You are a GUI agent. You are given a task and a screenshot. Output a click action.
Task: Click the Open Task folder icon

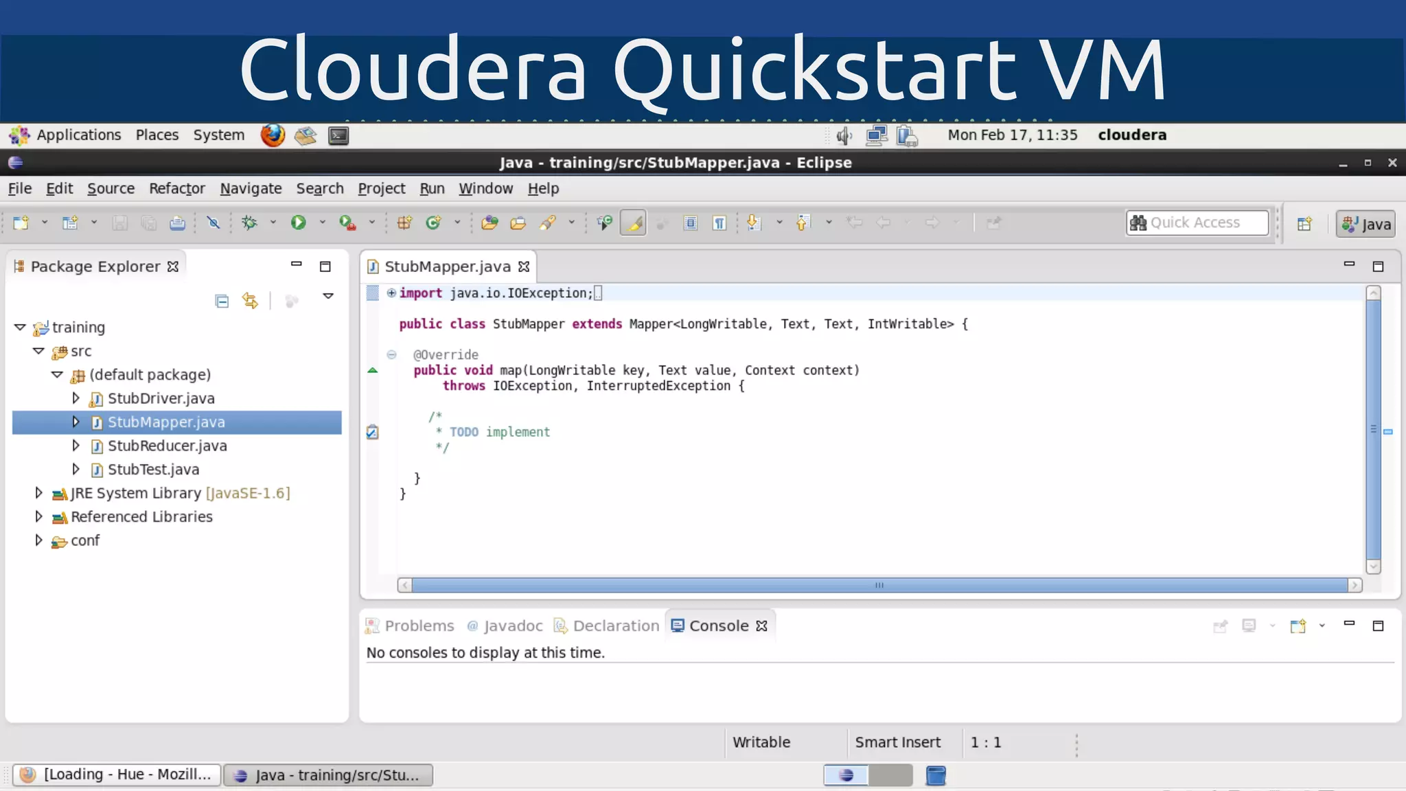pos(518,222)
